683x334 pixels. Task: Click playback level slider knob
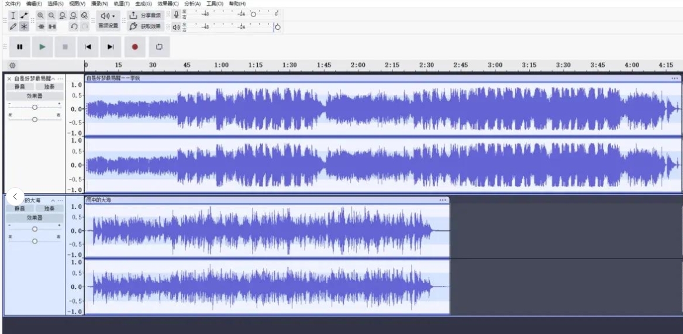tap(277, 27)
